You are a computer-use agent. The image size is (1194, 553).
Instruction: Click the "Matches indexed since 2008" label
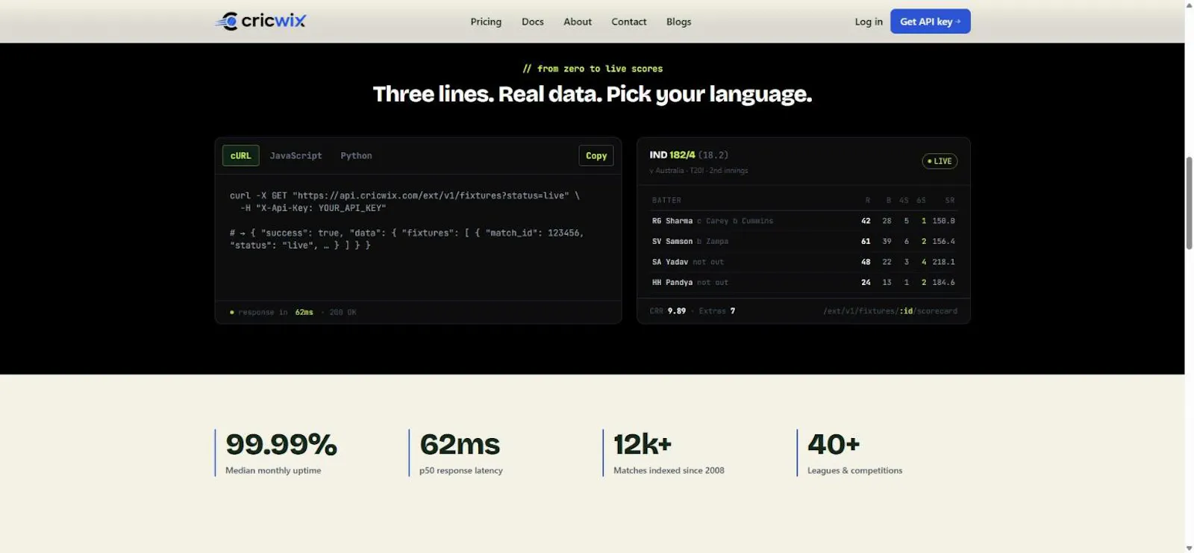pyautogui.click(x=669, y=470)
